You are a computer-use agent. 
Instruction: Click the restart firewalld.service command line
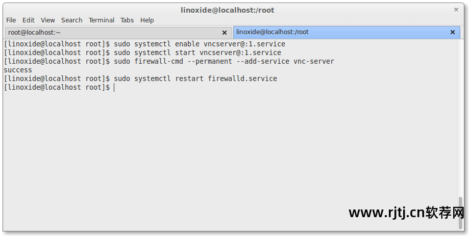tap(140, 78)
